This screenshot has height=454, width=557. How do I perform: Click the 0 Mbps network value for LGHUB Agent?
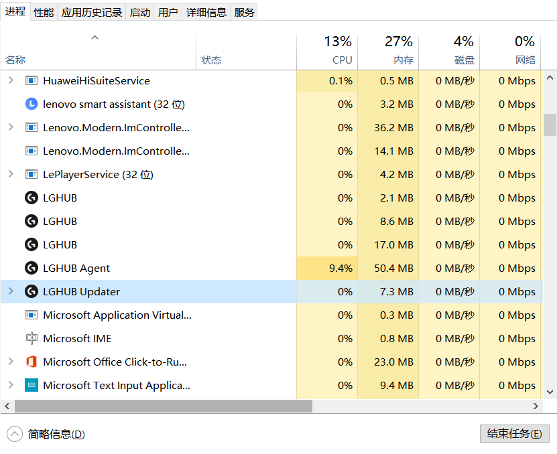point(517,269)
